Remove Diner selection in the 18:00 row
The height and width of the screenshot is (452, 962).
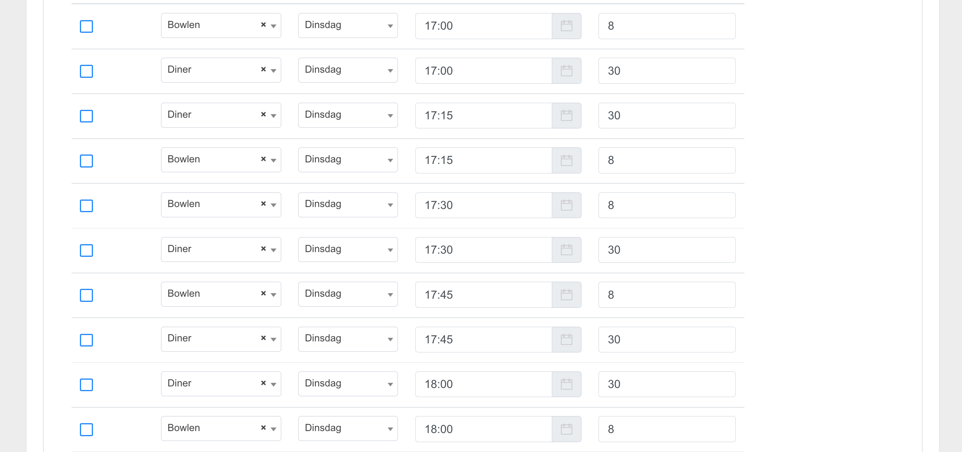pos(263,383)
